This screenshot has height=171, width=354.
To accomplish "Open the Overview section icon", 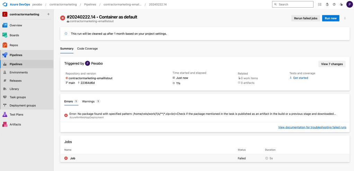I will [x=5, y=25].
